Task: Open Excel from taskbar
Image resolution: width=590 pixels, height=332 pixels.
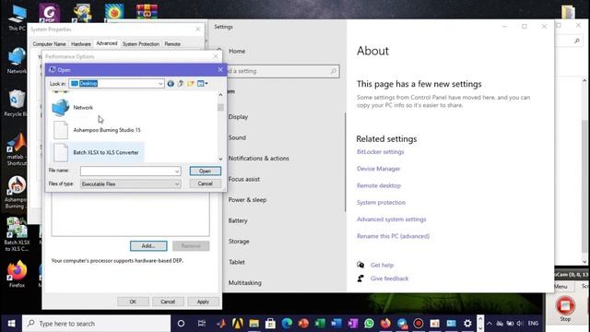Action: (320, 324)
